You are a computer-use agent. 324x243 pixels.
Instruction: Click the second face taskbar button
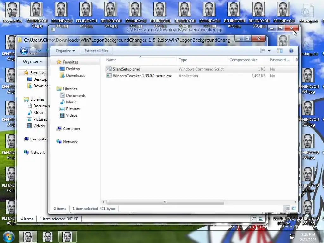(x=48, y=237)
